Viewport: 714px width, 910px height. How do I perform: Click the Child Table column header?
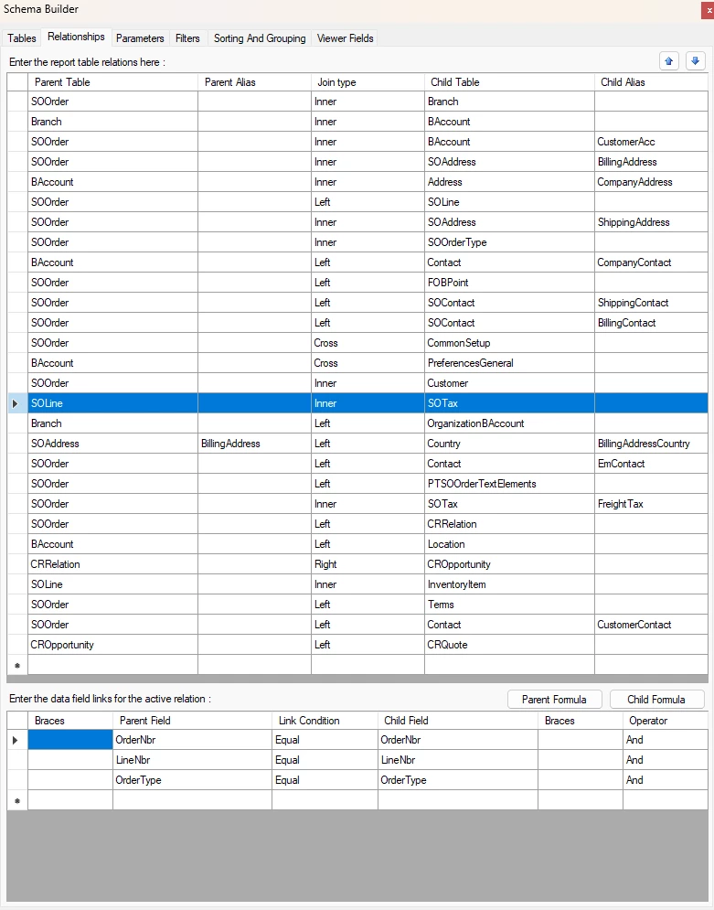tap(509, 82)
